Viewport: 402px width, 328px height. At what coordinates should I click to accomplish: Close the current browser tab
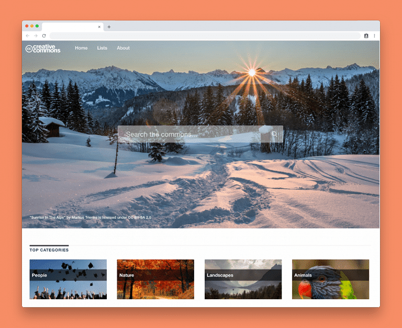pyautogui.click(x=99, y=27)
